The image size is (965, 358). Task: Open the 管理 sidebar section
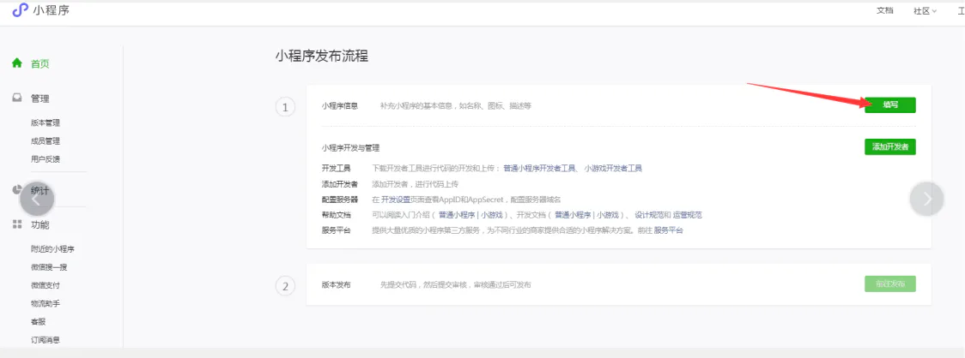click(40, 98)
